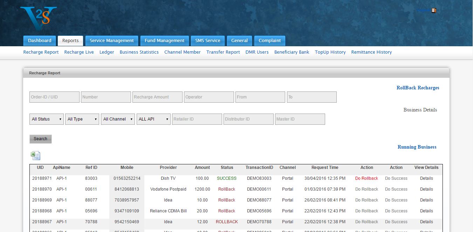Image resolution: width=473 pixels, height=232 pixels.
Task: Click the Excel export icon
Action: click(x=35, y=156)
